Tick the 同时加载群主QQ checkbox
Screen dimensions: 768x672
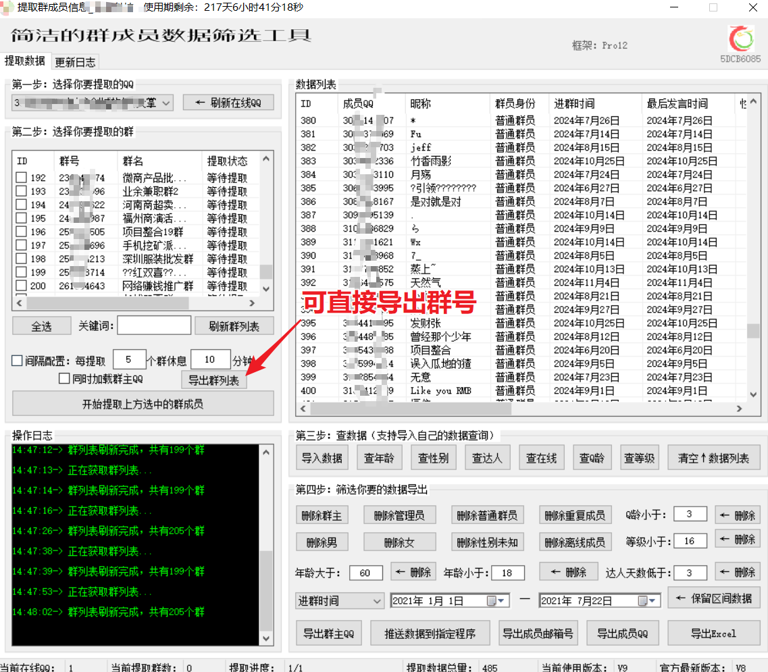pos(65,379)
